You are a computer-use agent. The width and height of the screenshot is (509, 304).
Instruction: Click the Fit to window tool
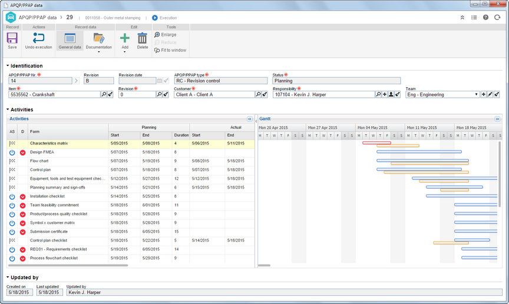[x=170, y=50]
